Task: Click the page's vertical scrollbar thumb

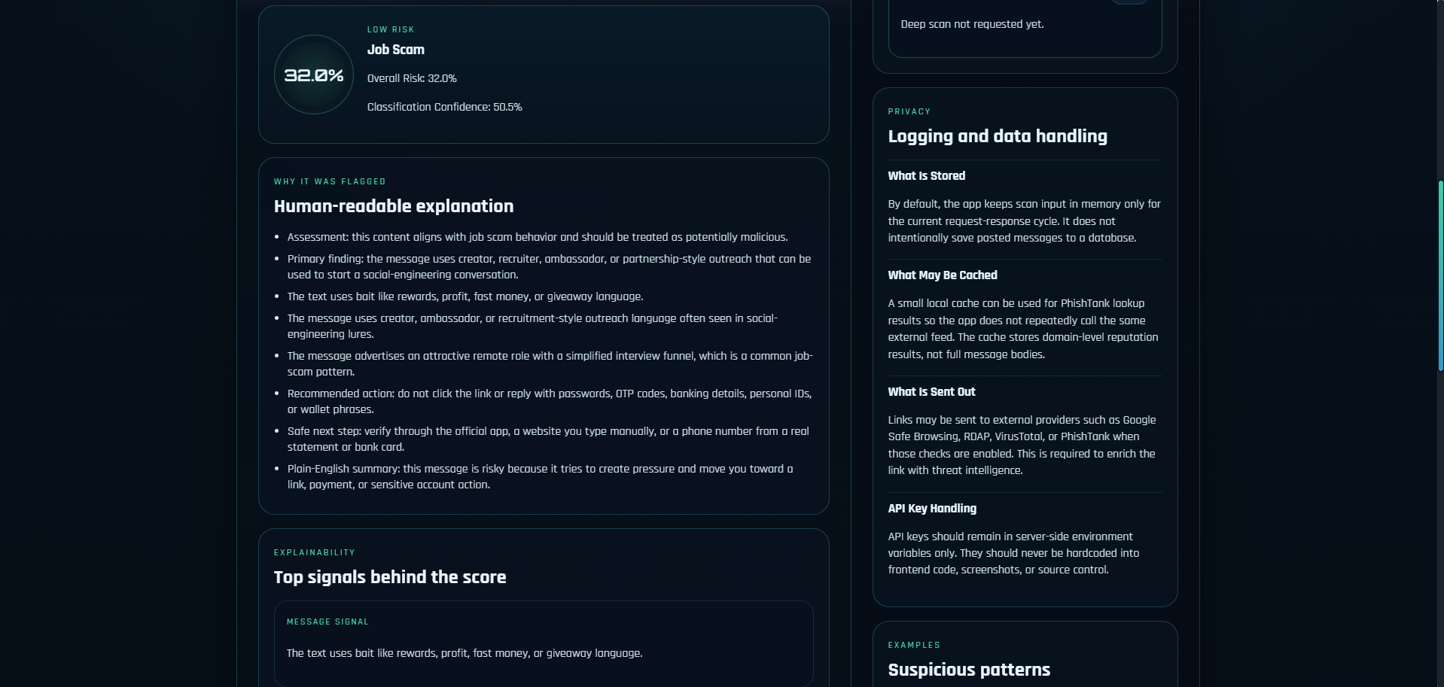Action: [1440, 275]
